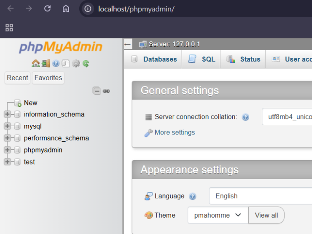Viewport: 312px width, 234px height.
Task: Click the Home icon under phpMyAdmin logo
Action: click(35, 64)
